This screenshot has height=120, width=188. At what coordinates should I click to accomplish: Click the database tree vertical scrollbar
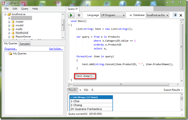[63, 25]
